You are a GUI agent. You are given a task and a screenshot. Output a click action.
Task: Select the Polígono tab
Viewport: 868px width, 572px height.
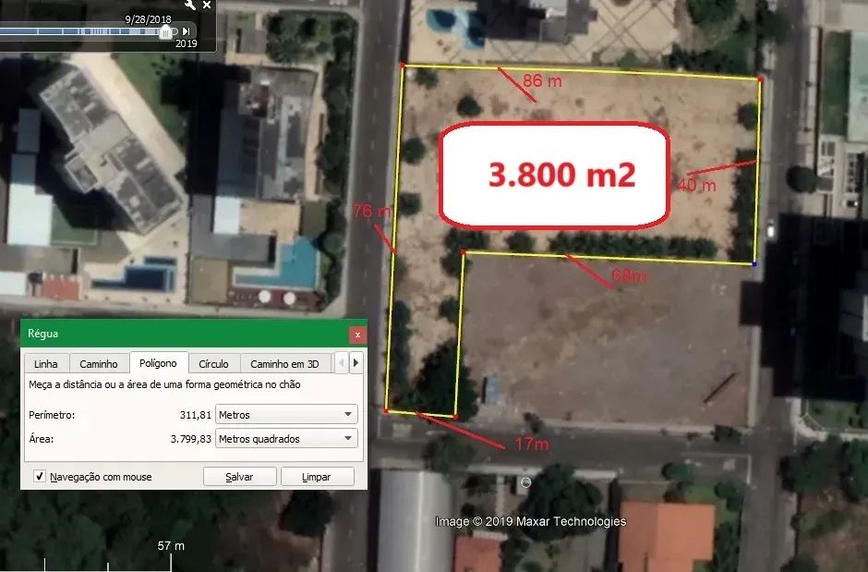[x=158, y=362]
